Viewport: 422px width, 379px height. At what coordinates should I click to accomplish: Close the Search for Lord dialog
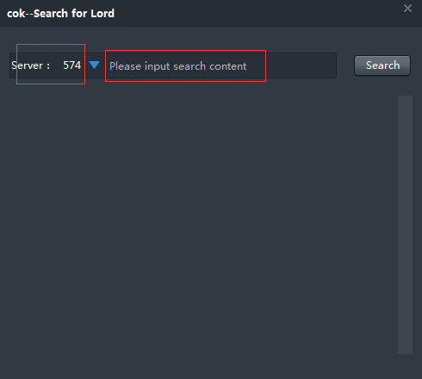coord(407,9)
